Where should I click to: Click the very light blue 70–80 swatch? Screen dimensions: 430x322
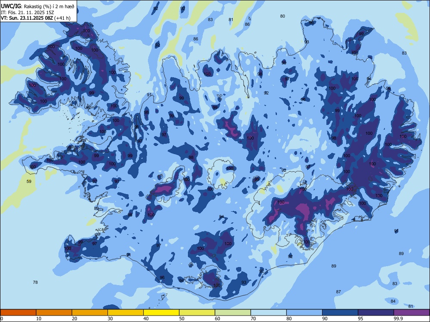268,313
